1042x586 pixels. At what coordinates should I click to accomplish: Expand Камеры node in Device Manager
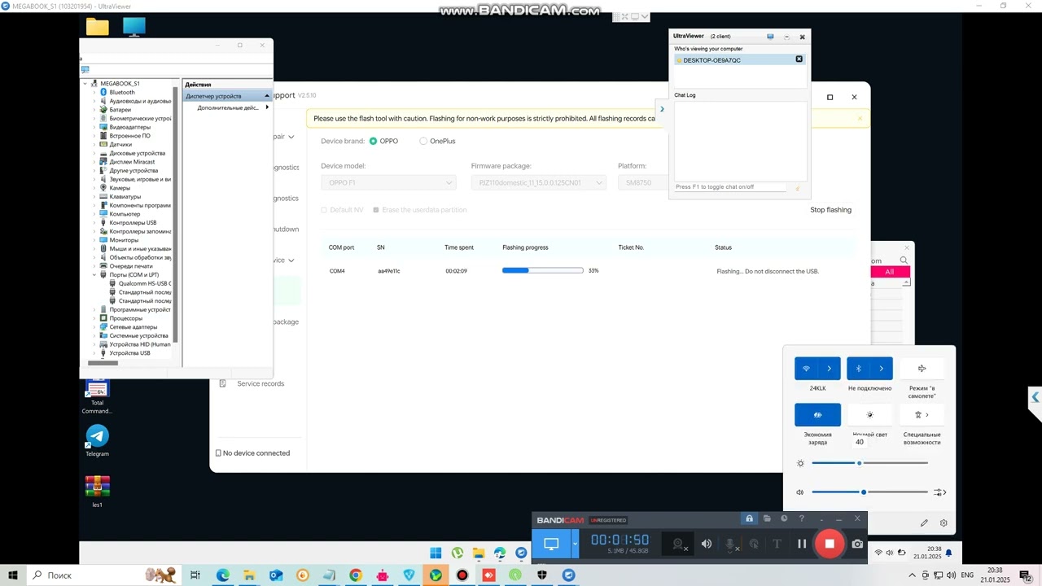94,188
